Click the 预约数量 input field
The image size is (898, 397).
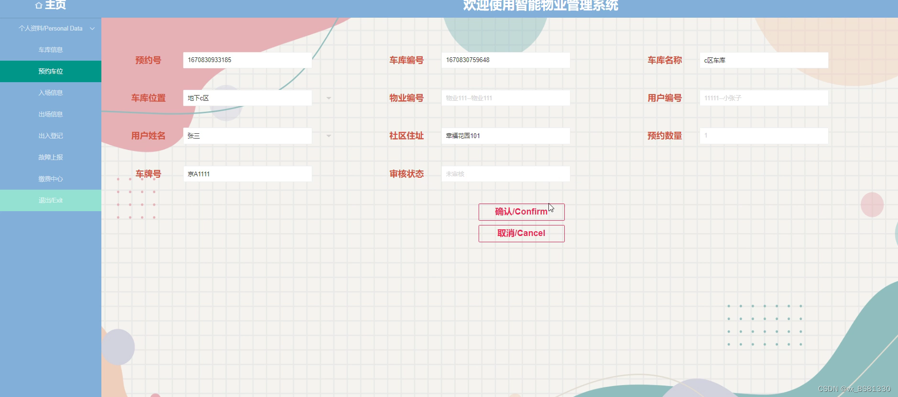[764, 136]
